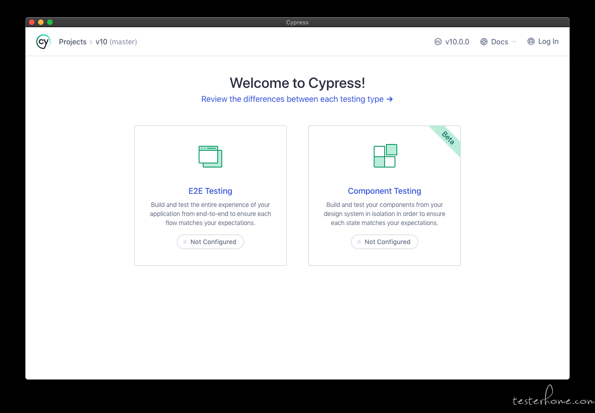Click the Component Testing description text
Screen dimensions: 595x413
[385, 214]
